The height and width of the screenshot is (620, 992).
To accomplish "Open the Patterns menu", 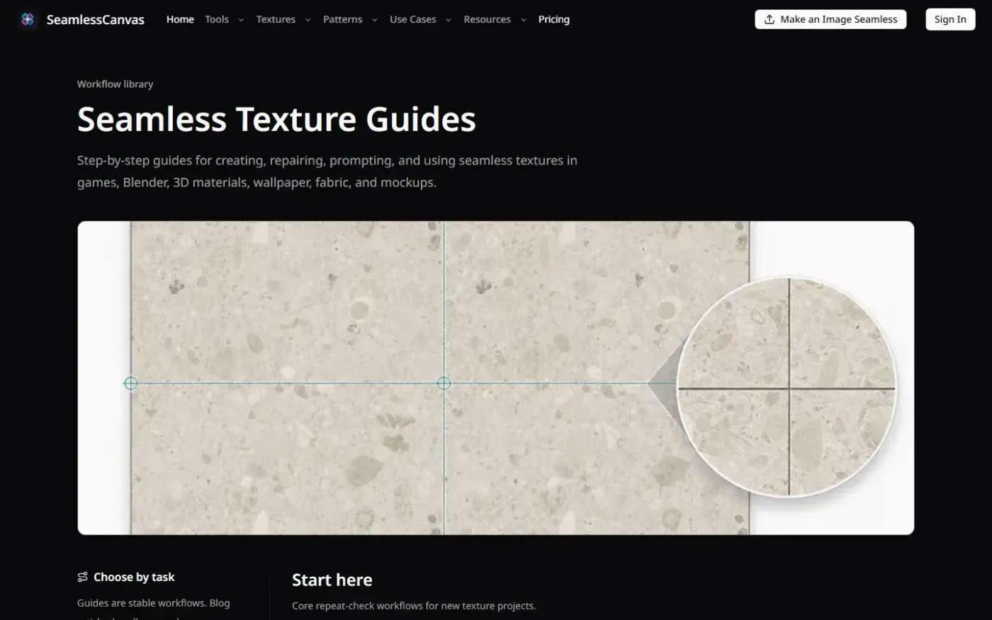I will coord(342,19).
